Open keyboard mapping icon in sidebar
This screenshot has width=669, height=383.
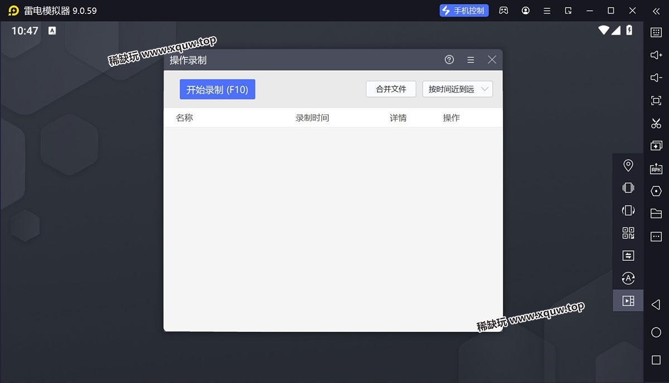tap(656, 32)
